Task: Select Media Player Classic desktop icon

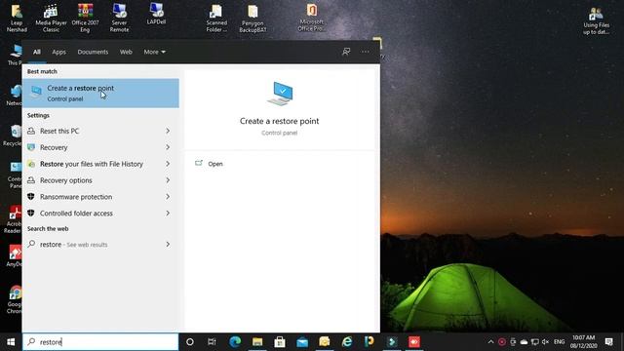Action: pyautogui.click(x=51, y=19)
